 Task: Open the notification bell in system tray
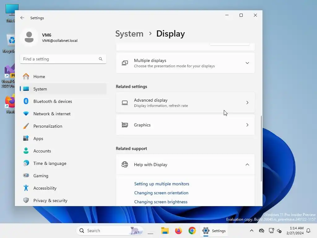click(308, 231)
